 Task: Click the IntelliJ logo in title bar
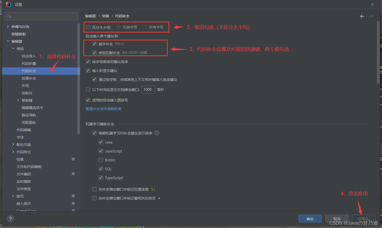(x=8, y=4)
